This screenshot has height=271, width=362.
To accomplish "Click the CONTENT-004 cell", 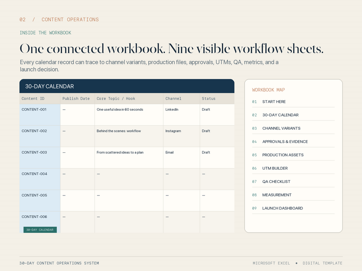I will (x=40, y=179).
